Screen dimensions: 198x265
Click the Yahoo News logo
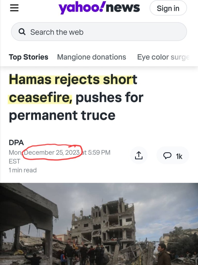(99, 8)
